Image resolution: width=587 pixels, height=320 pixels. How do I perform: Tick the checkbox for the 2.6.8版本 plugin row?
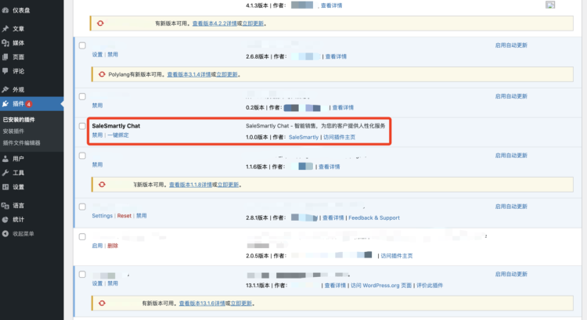tap(82, 45)
